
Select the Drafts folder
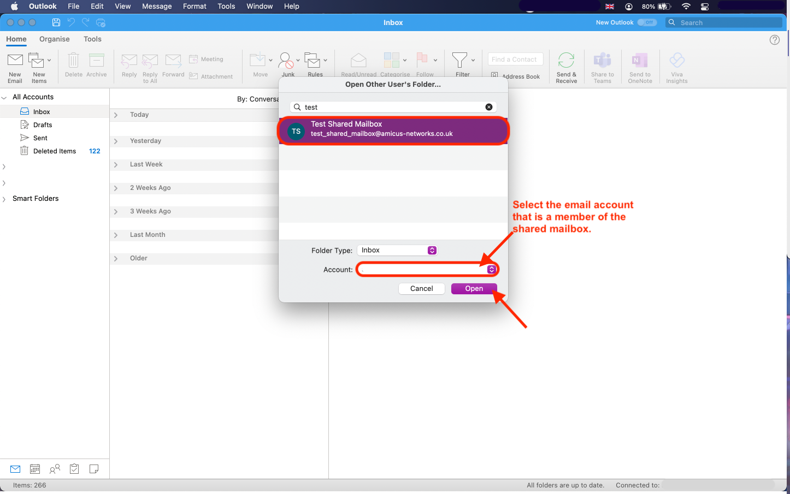click(43, 125)
